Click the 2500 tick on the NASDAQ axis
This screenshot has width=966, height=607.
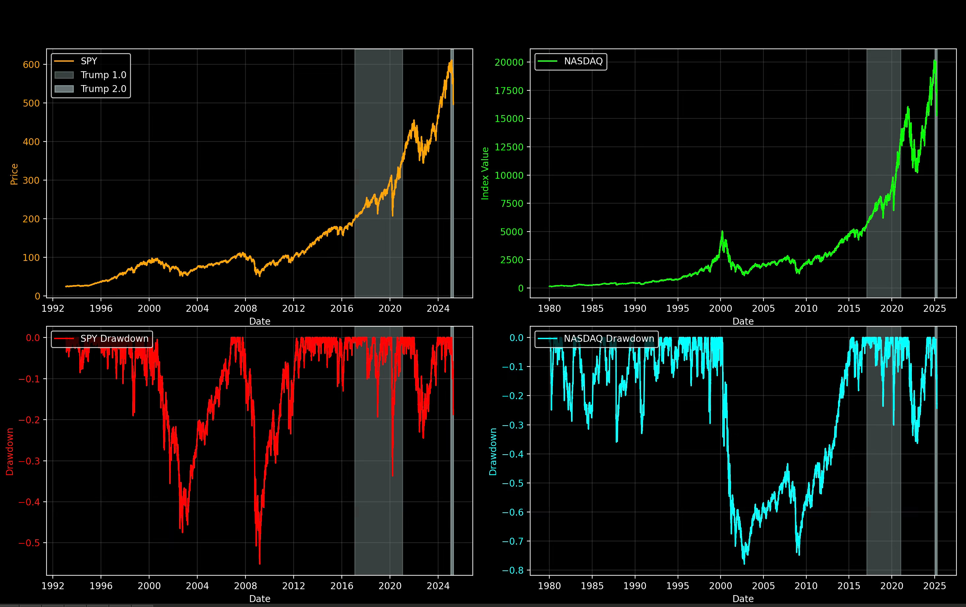click(x=512, y=260)
